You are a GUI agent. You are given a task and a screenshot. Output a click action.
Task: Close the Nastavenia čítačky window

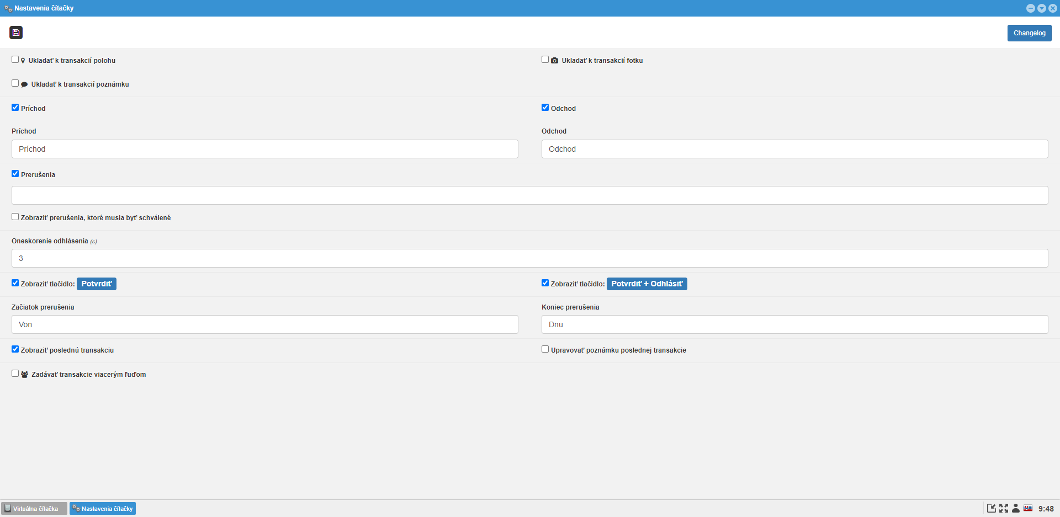(x=1053, y=8)
